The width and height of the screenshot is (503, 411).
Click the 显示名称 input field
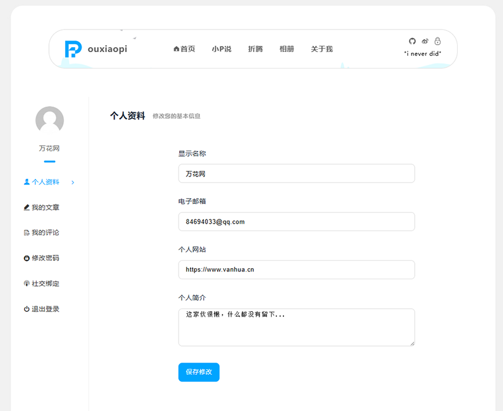(x=296, y=173)
